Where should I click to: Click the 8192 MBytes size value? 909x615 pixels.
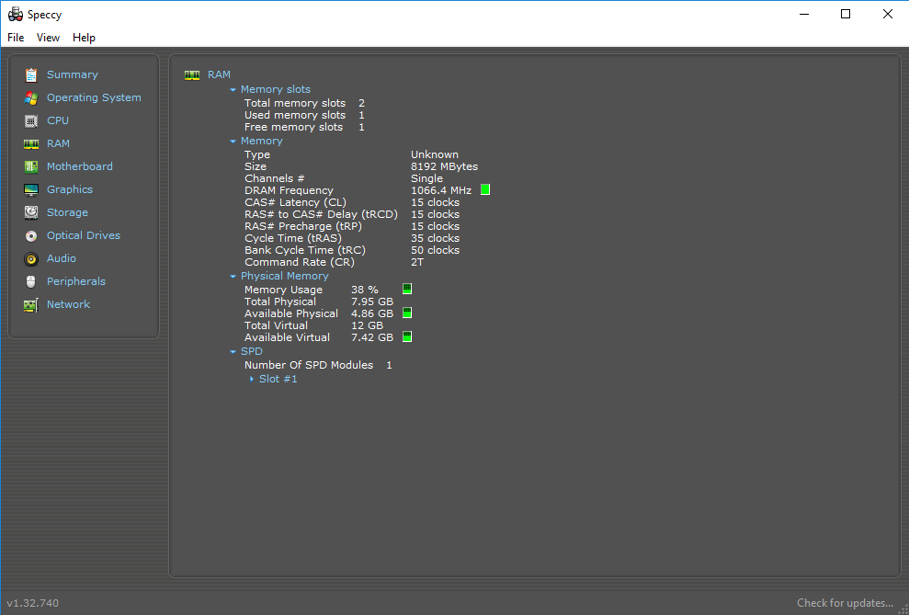click(x=445, y=166)
